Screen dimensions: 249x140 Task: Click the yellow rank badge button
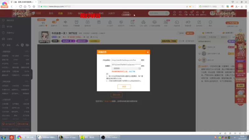(x=94, y=41)
